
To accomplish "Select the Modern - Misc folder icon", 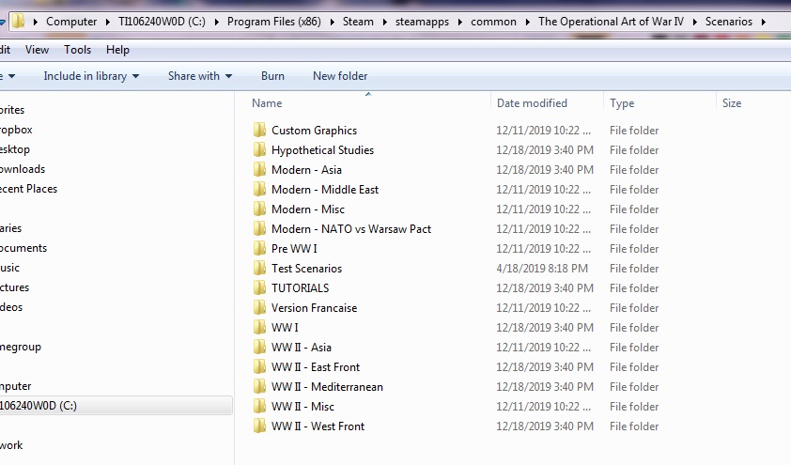I will tap(259, 209).
